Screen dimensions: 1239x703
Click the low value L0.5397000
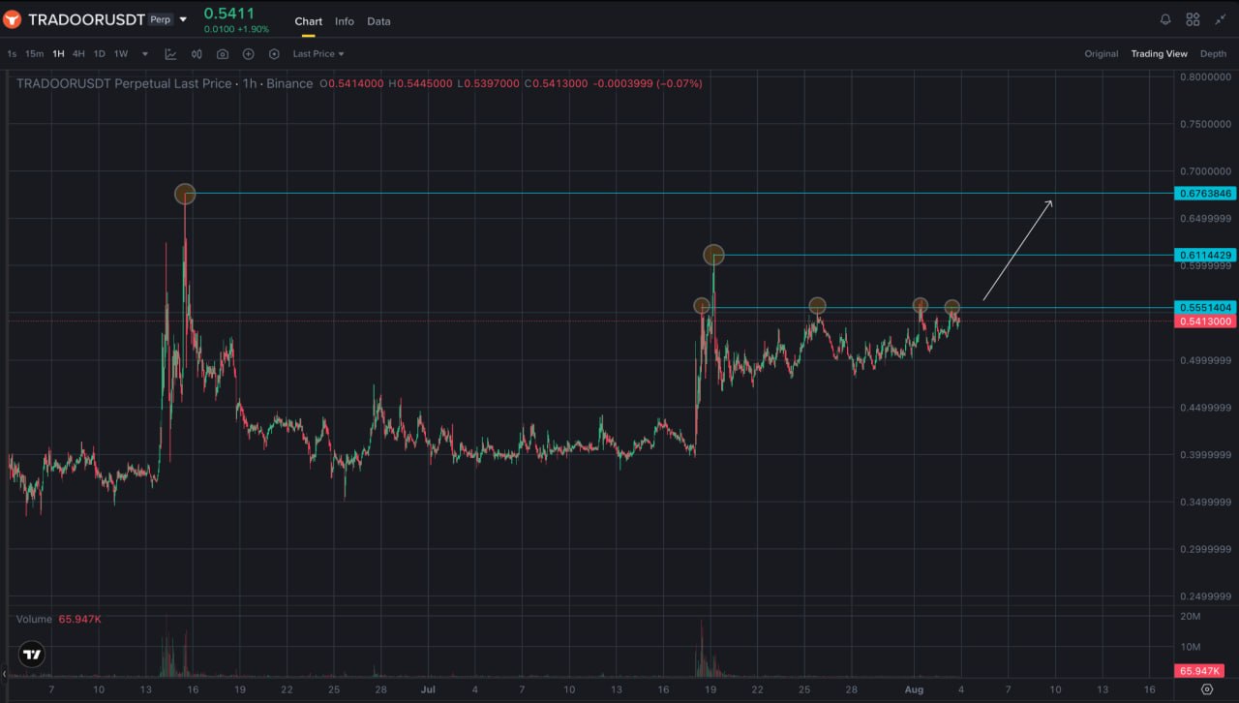[488, 84]
